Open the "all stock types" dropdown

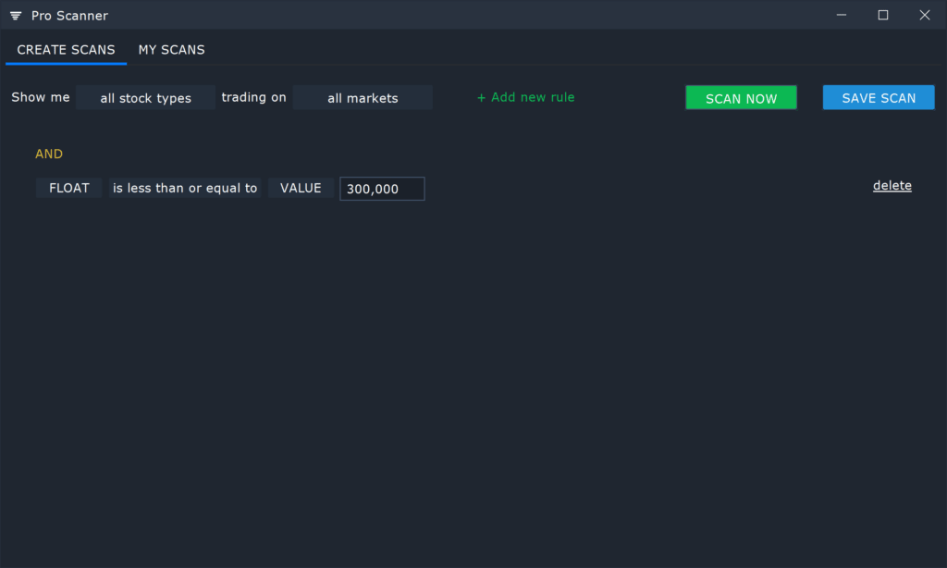click(145, 96)
